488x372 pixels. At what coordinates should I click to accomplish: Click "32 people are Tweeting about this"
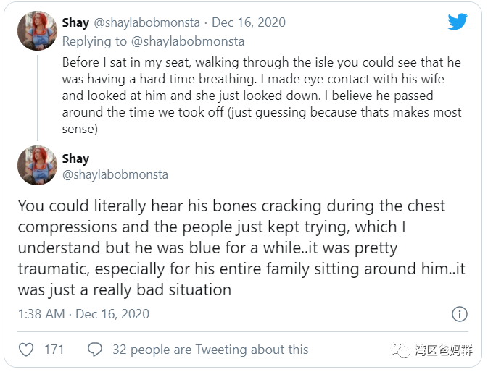pyautogui.click(x=210, y=350)
